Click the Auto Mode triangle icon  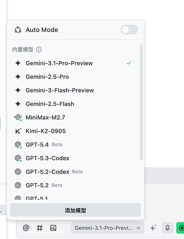18,30
